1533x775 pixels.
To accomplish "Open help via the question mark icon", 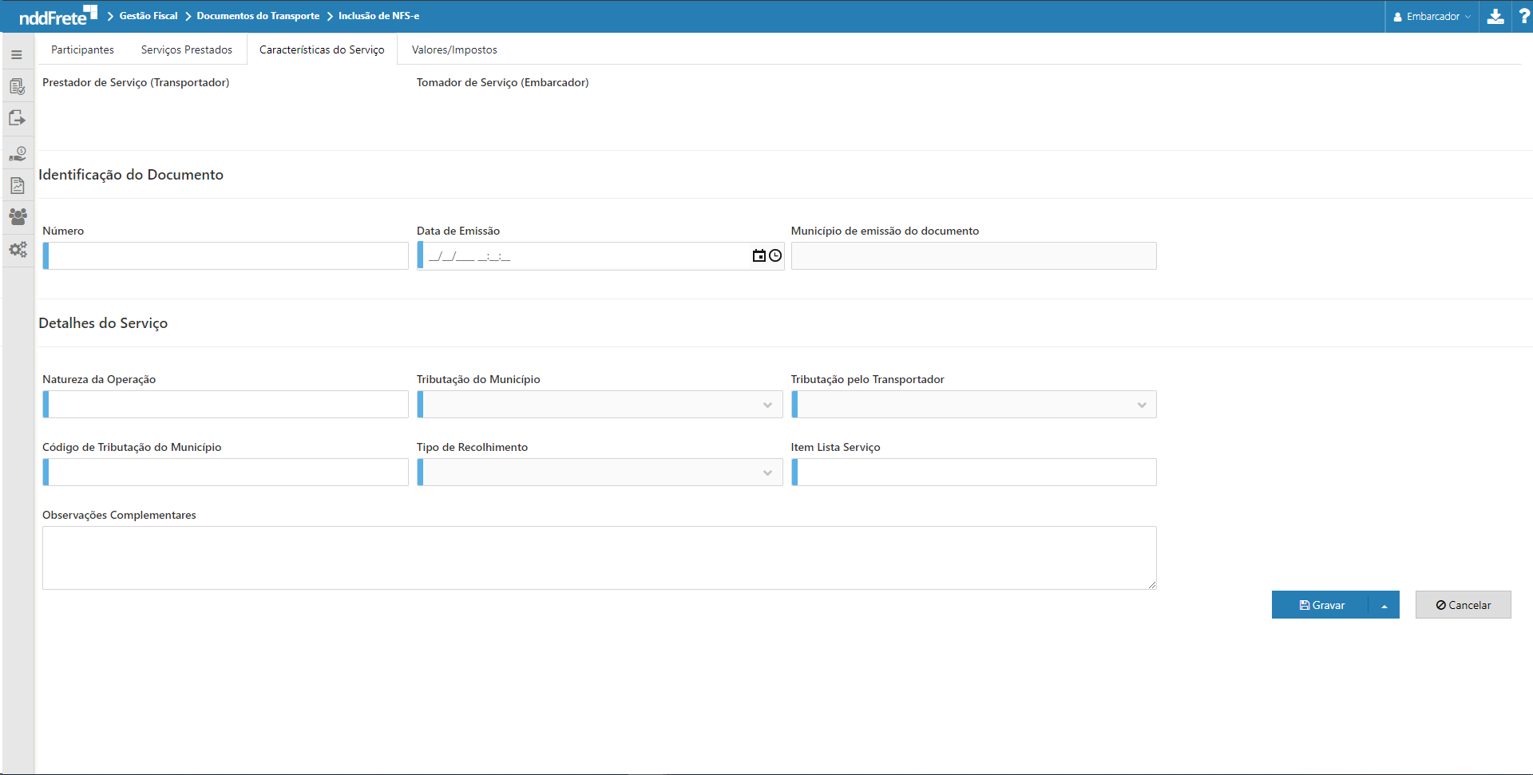I will point(1523,16).
